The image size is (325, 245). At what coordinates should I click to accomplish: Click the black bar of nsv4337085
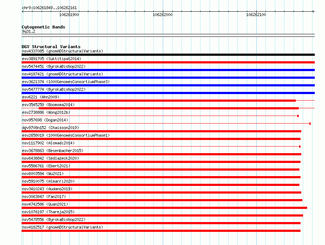coord(168,55)
